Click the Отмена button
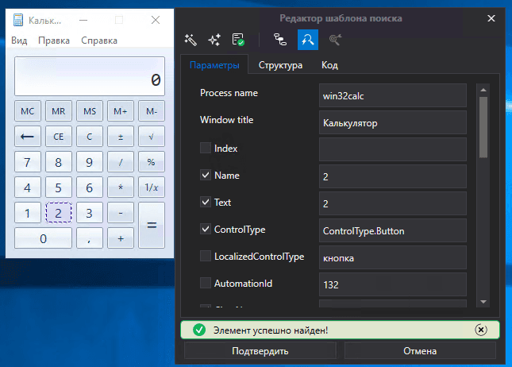This screenshot has width=512, height=367. pyautogui.click(x=420, y=350)
